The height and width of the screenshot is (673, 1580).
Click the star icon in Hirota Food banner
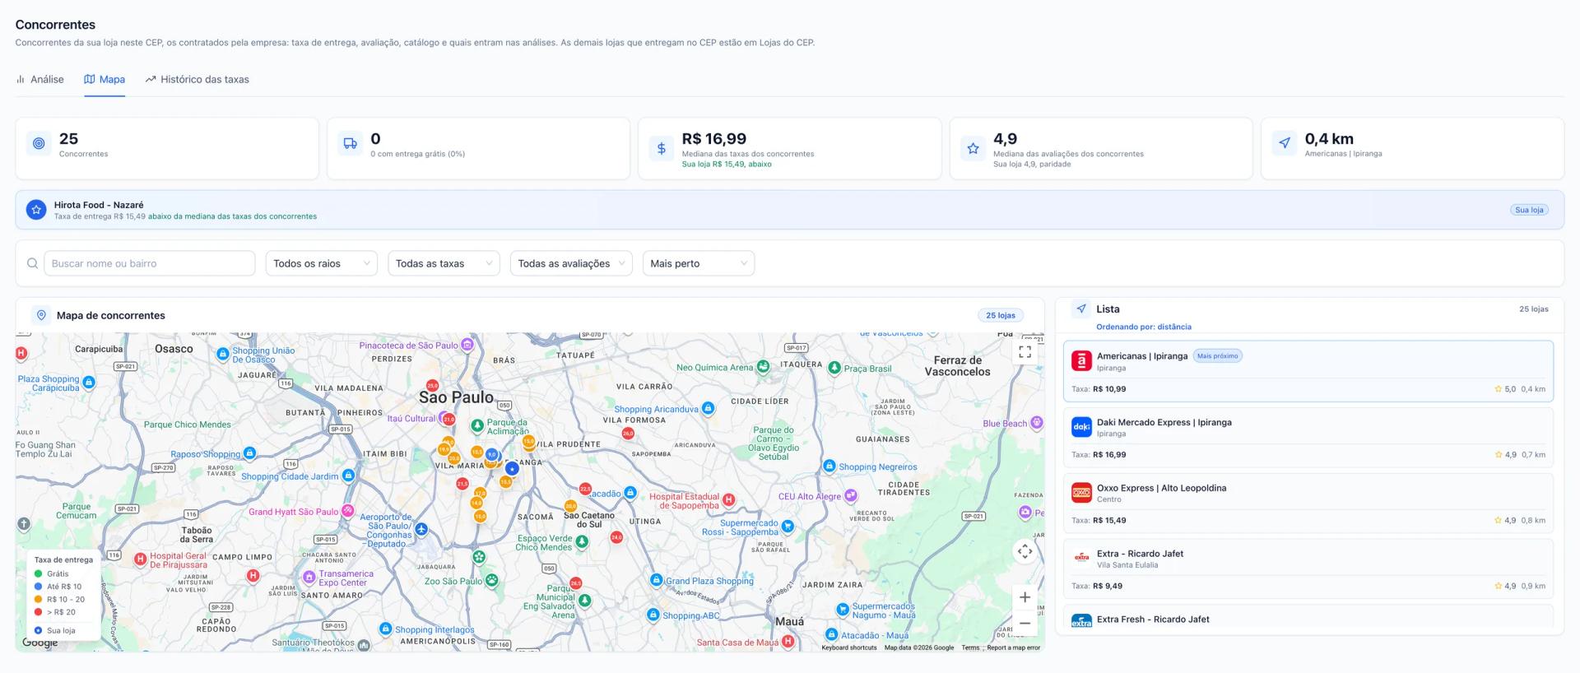point(36,210)
